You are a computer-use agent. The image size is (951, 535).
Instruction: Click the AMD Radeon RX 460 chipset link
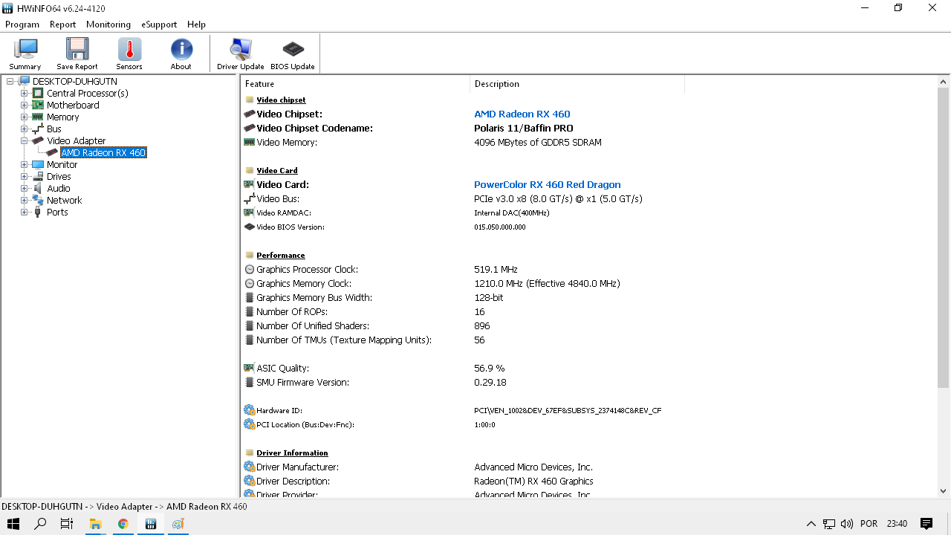coord(522,114)
